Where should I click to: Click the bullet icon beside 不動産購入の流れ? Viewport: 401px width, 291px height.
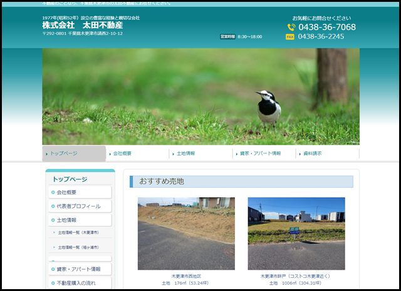53,283
